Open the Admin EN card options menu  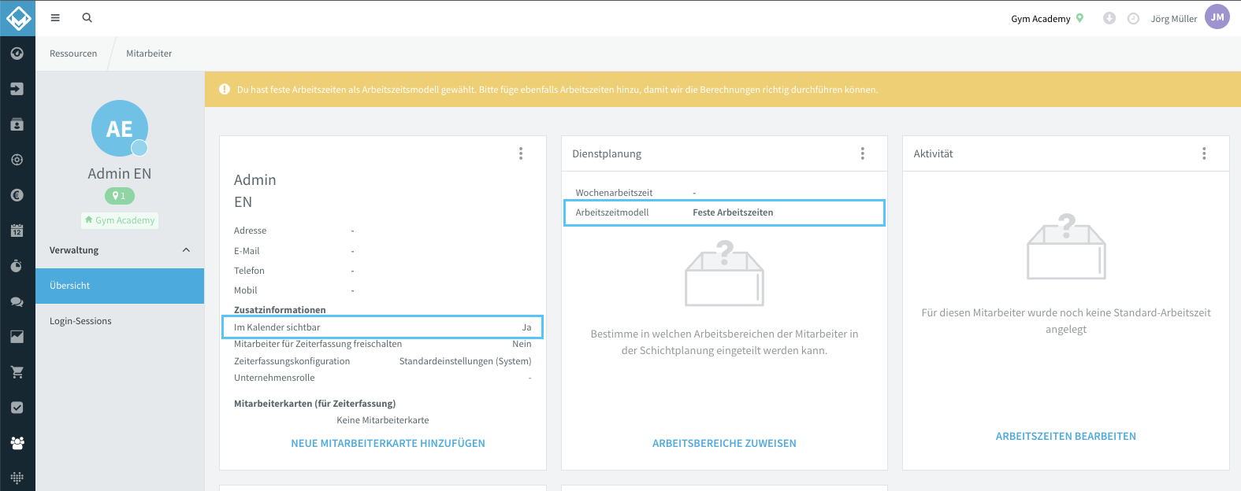(521, 153)
